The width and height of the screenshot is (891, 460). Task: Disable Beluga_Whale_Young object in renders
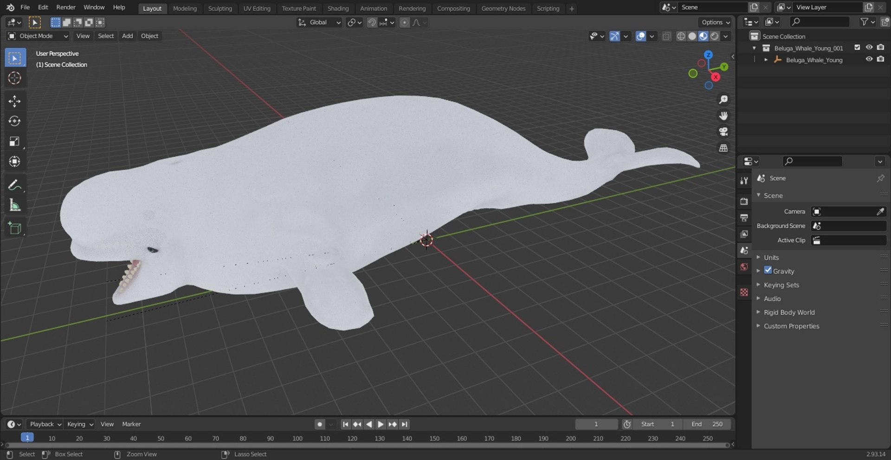[880, 59]
